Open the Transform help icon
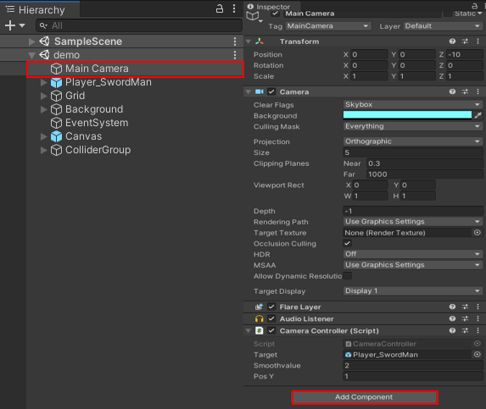Viewport: 486px width, 409px height. pos(452,41)
